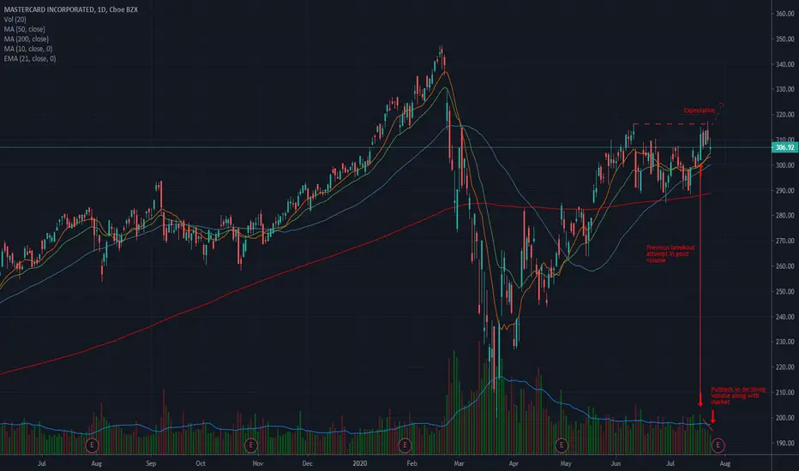The height and width of the screenshot is (471, 799).
Task: Click the Sep label on the time axis
Action: click(151, 463)
